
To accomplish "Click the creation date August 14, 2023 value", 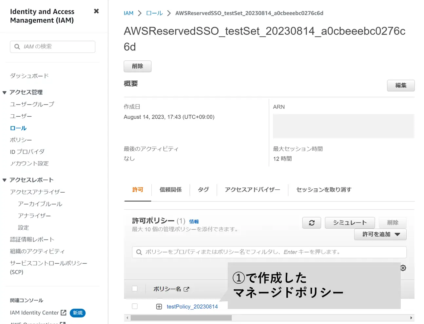I will (169, 117).
